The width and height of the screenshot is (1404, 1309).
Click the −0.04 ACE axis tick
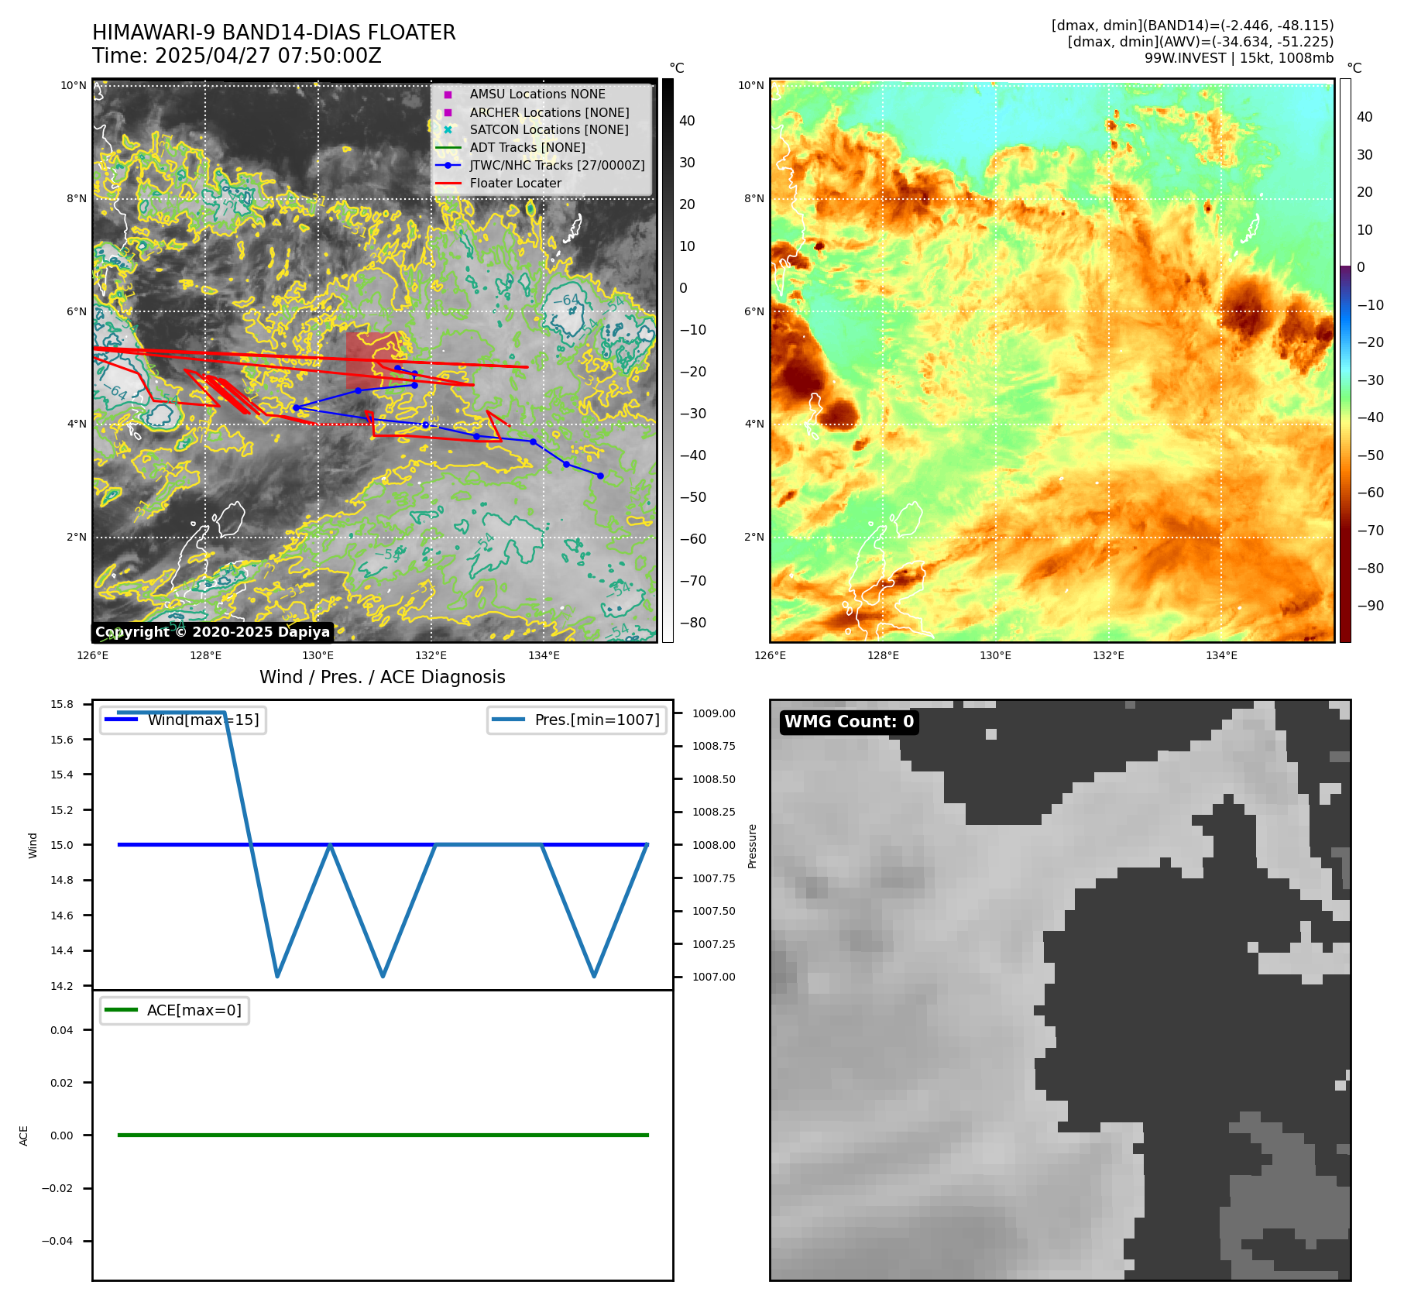click(x=57, y=1241)
